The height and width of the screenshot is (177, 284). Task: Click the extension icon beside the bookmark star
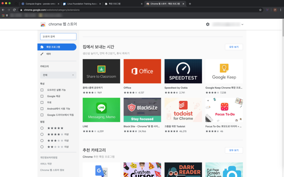tap(267, 10)
